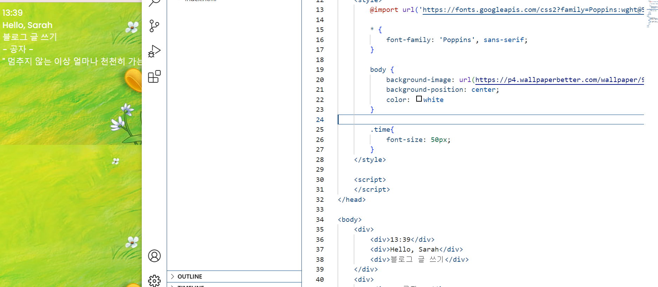Screen dimensions: 658x287
Task: Click the closing </div> on line 39
Action: click(x=366, y=269)
